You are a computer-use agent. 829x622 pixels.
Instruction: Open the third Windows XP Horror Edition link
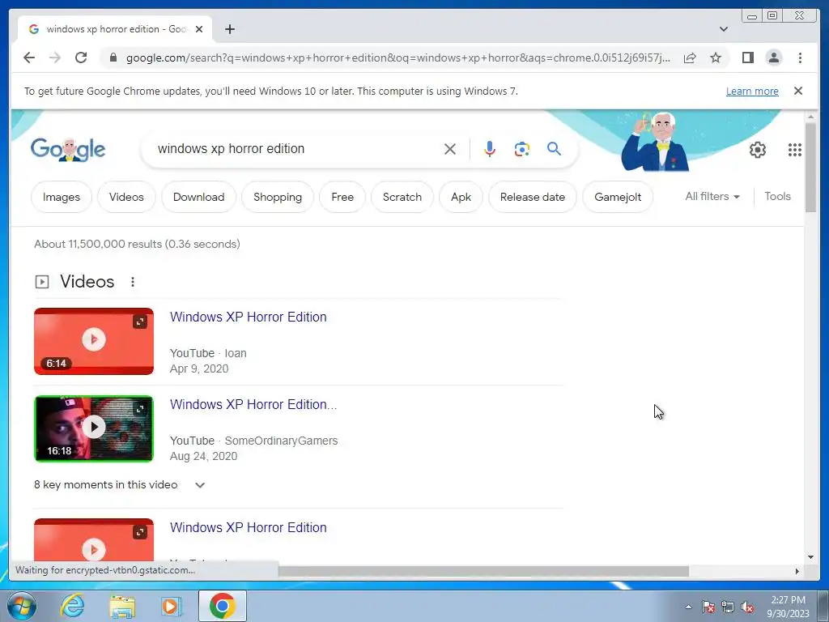pyautogui.click(x=248, y=528)
